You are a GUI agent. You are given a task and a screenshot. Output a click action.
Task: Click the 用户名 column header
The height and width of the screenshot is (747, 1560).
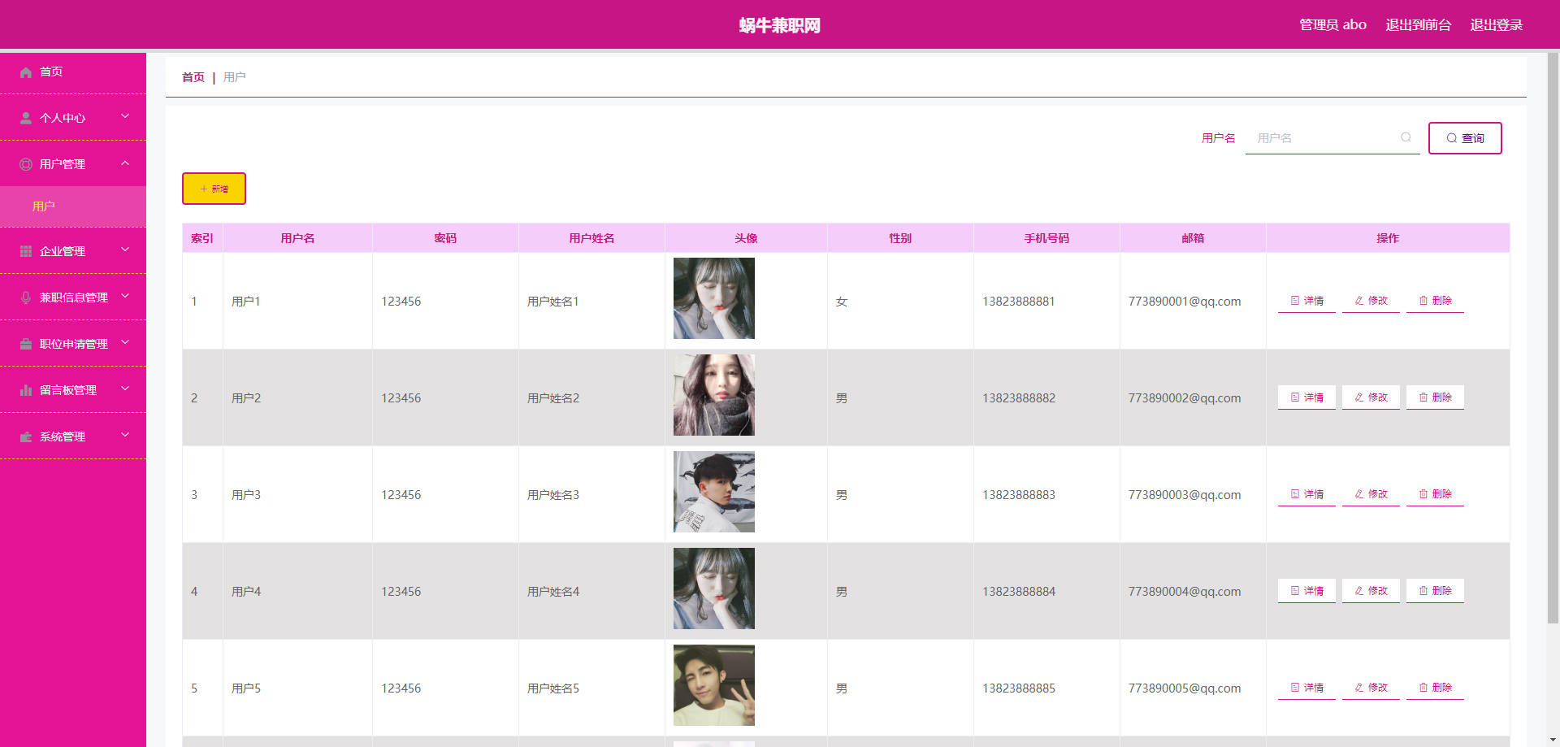(x=297, y=238)
